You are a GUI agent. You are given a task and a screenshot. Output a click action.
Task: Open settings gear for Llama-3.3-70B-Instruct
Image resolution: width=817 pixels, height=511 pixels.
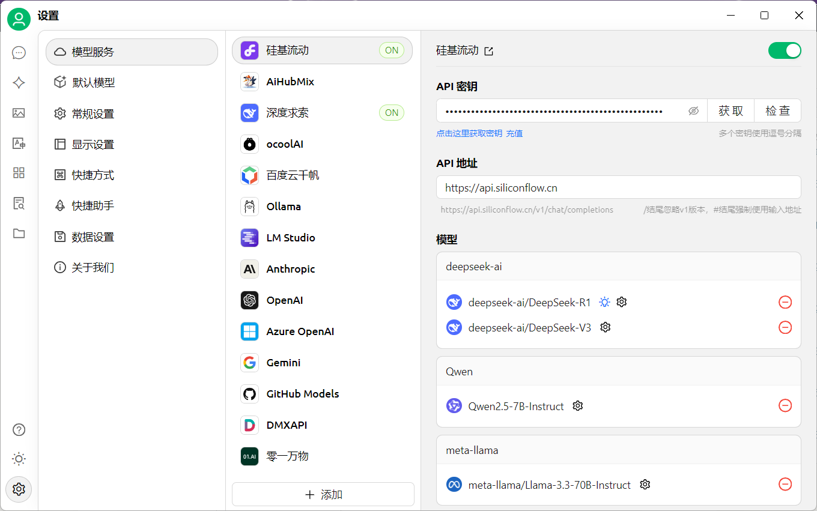pyautogui.click(x=645, y=484)
